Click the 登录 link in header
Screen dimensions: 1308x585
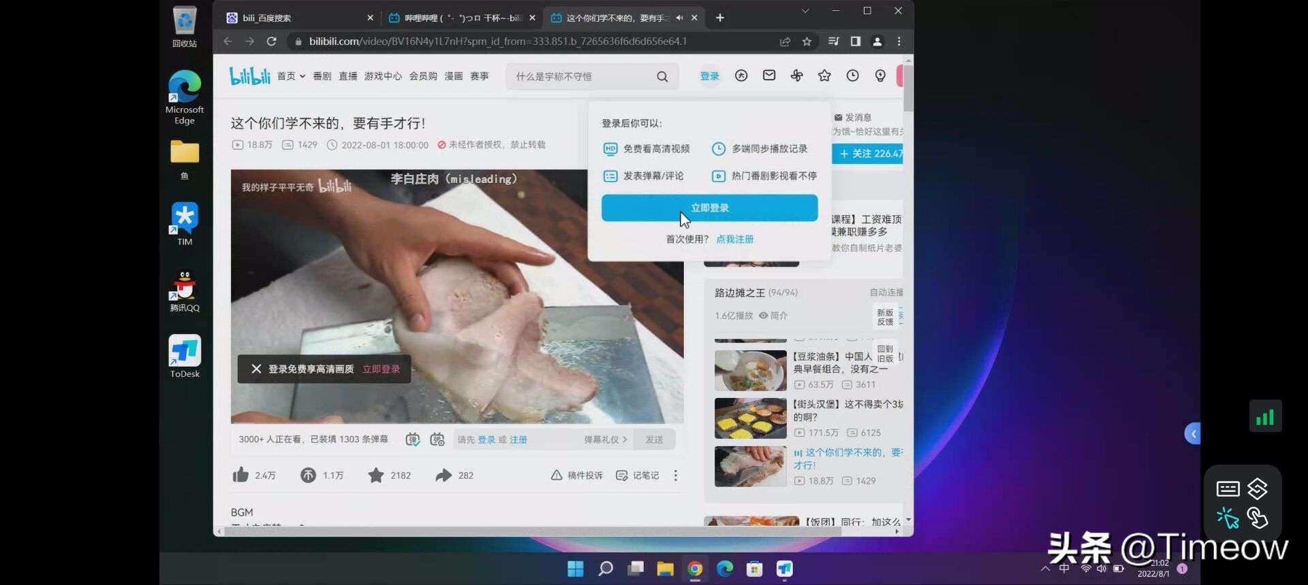710,76
